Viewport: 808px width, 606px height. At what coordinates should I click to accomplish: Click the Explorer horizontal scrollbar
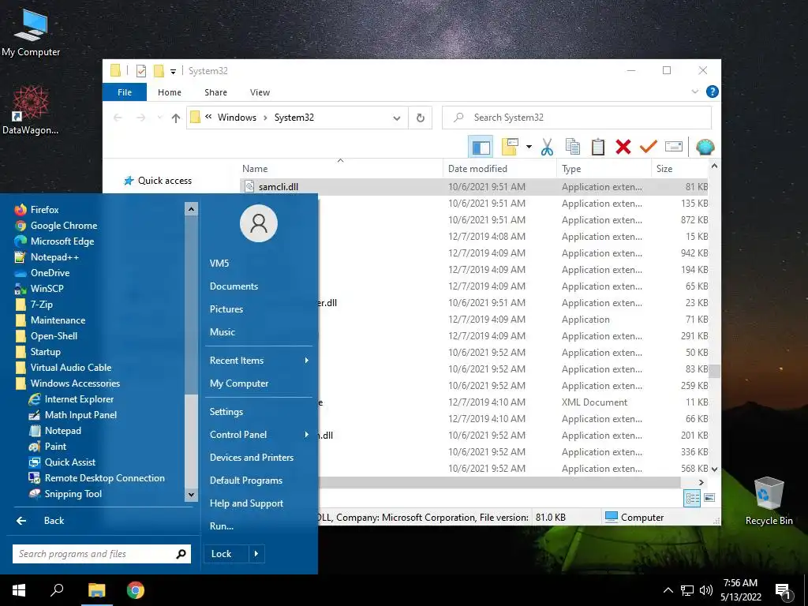tap(499, 483)
